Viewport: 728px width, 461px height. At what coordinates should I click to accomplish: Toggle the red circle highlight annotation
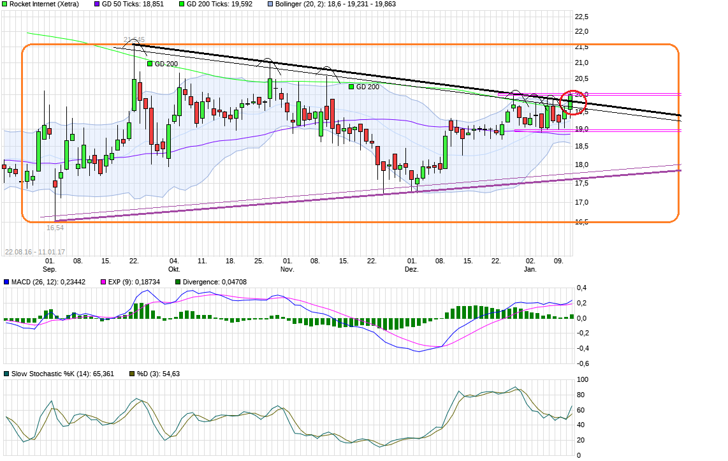[574, 102]
